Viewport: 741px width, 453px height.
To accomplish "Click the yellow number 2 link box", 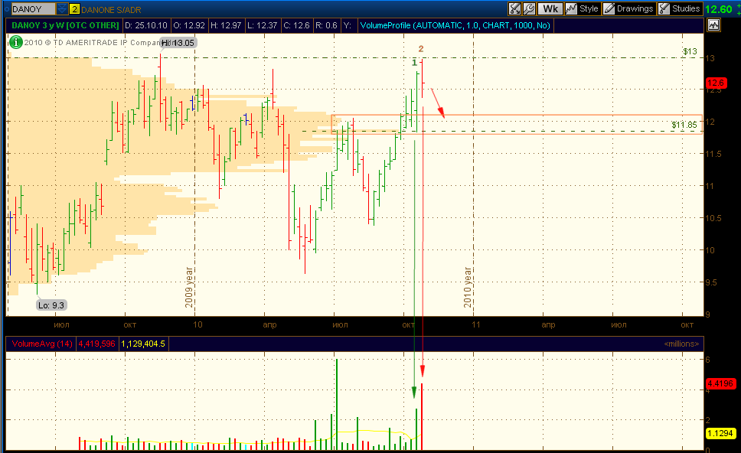I will (x=74, y=9).
